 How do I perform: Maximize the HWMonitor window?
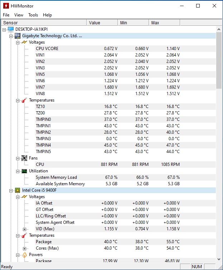click(x=198, y=6)
